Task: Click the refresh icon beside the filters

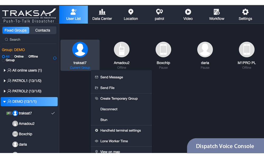Action: [x=55, y=58]
